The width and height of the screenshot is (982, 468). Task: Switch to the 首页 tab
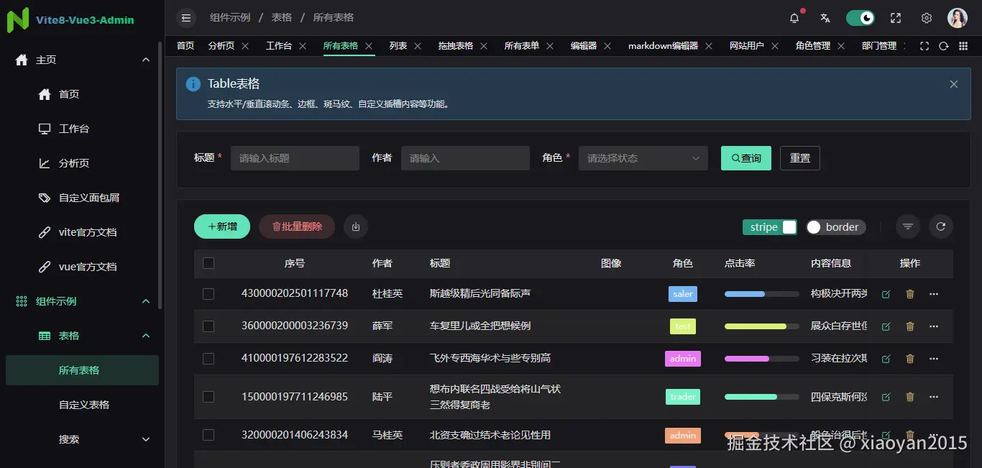185,45
